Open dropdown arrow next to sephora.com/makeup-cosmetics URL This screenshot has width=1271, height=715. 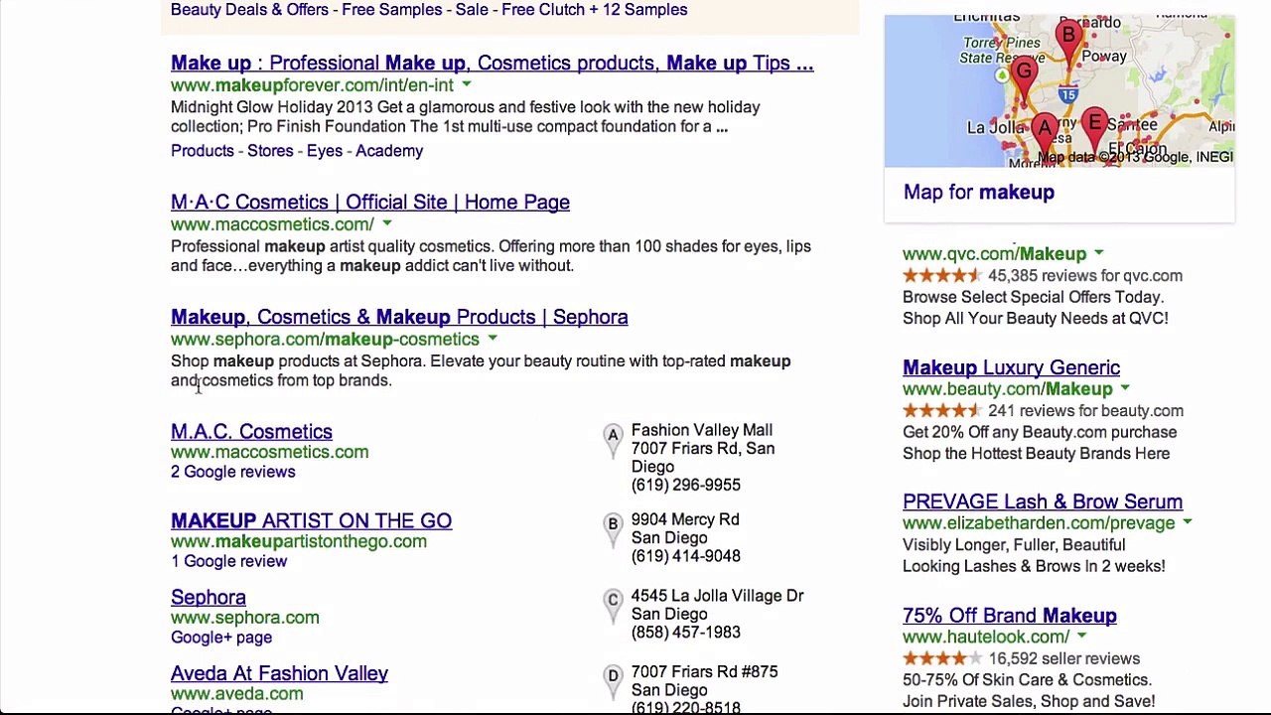coord(492,340)
